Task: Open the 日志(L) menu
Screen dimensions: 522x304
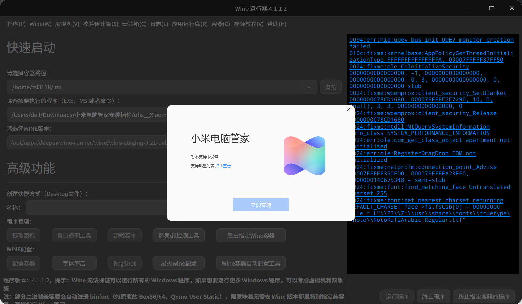Action: 159,24
